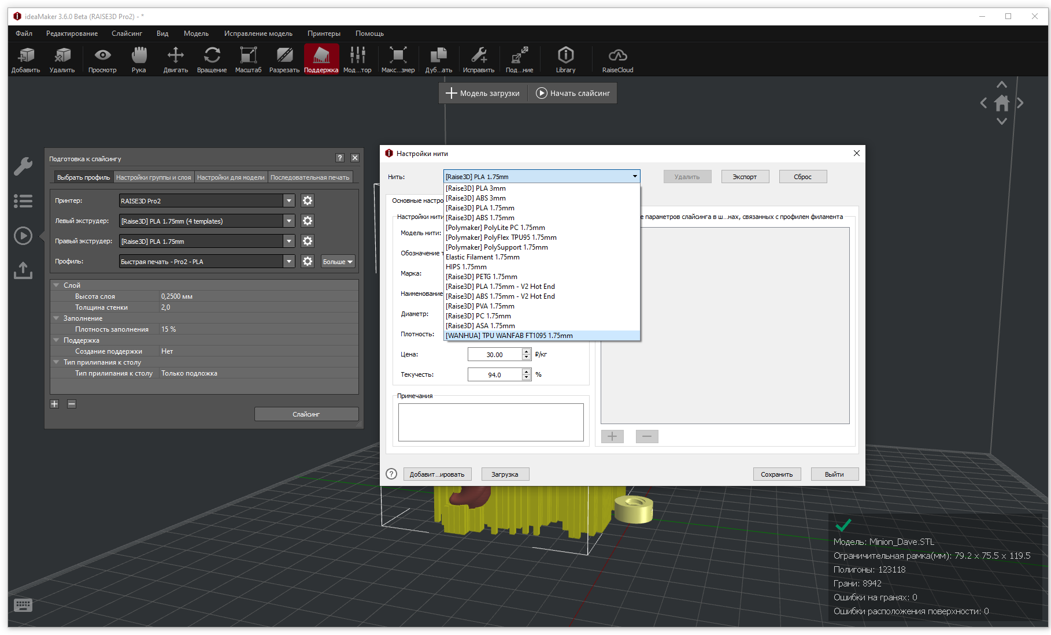Screen dimensions: 1051x635
Task: Click the Слайсинг button in the panel
Action: tap(306, 414)
